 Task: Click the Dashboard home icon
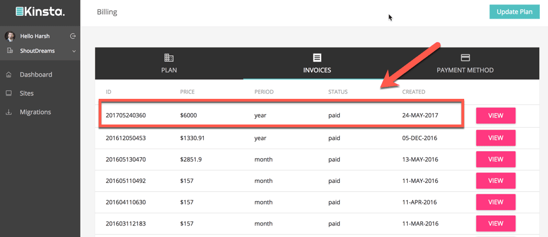coord(9,75)
